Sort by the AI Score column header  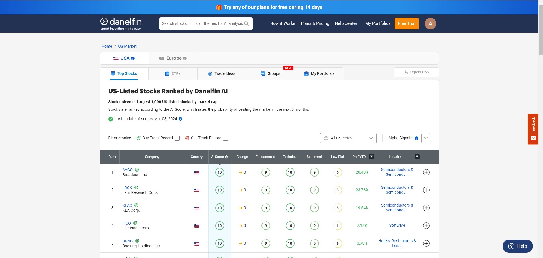(220, 157)
